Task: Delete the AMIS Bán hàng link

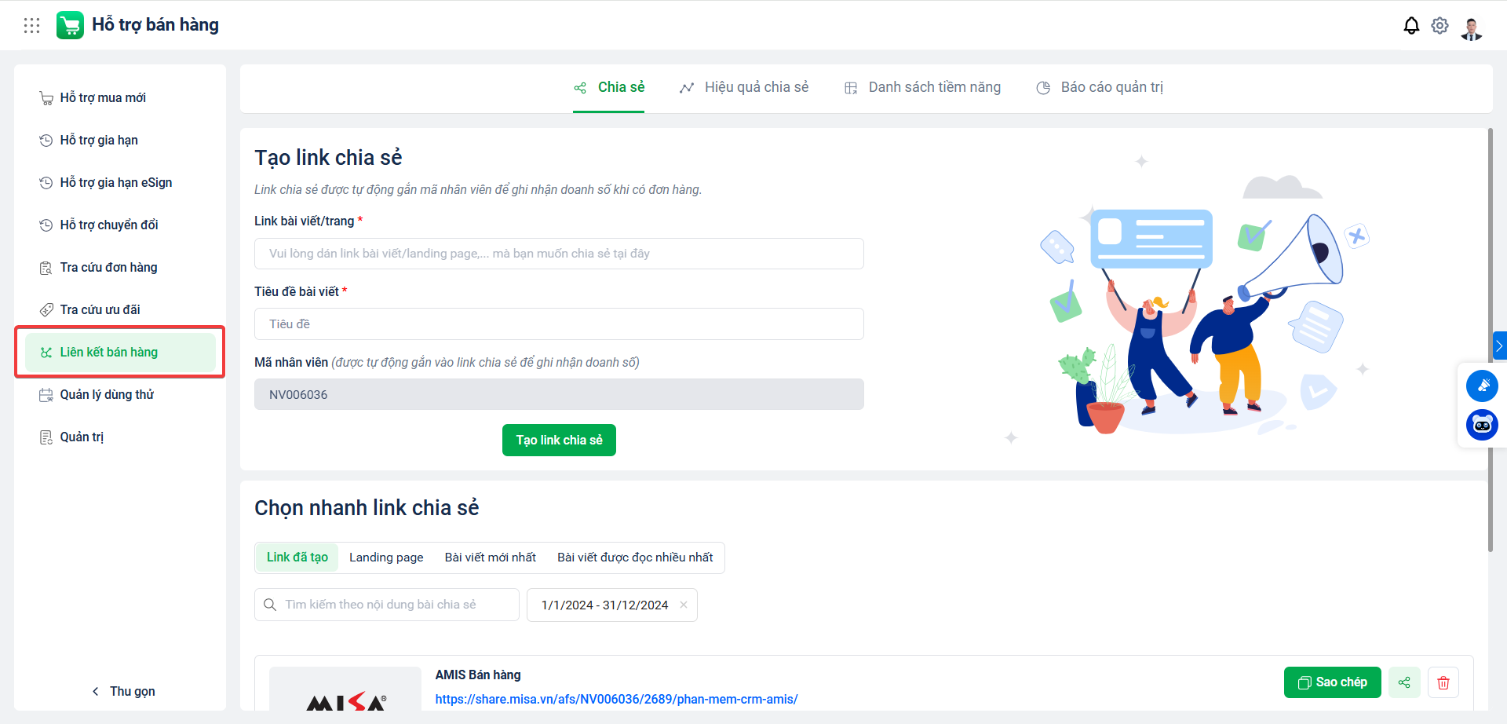Action: coord(1443,682)
